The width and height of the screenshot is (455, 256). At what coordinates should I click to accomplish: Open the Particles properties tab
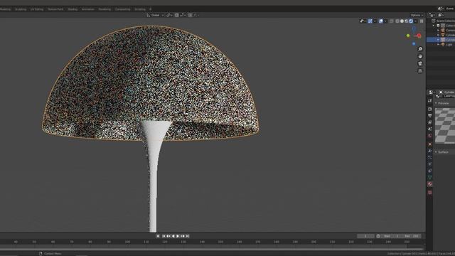(429, 158)
